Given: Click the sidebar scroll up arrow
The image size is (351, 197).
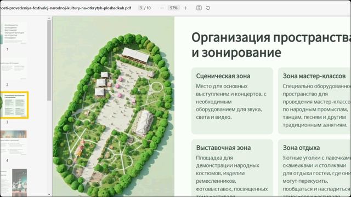Looking at the screenshot, I should [x=49, y=18].
